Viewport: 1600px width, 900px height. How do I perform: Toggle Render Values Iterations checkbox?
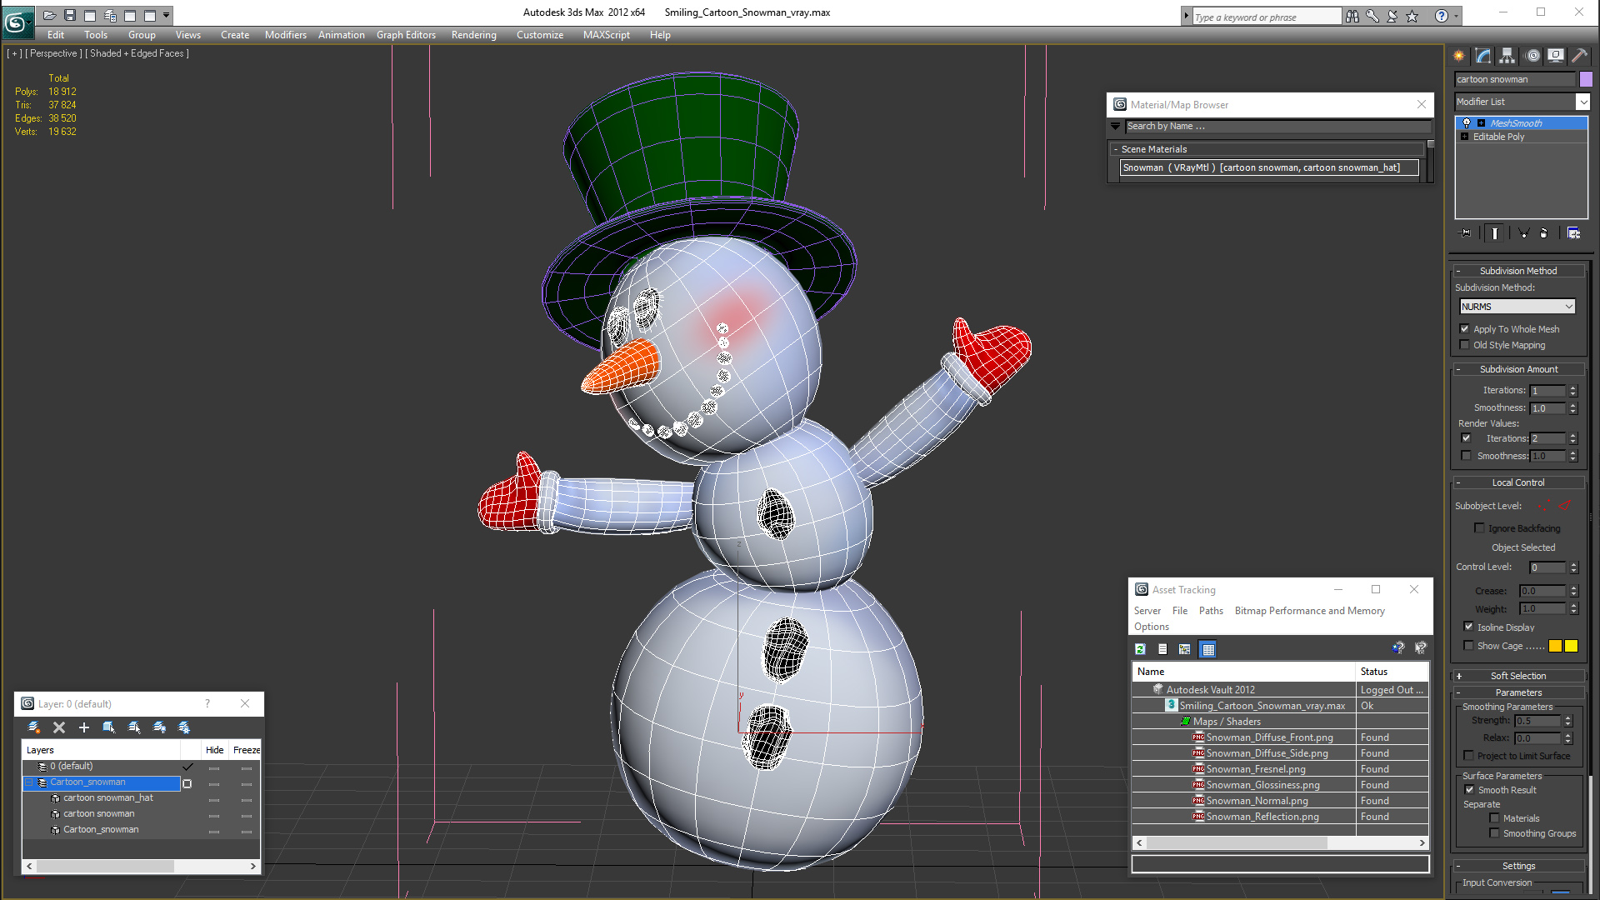click(1467, 438)
